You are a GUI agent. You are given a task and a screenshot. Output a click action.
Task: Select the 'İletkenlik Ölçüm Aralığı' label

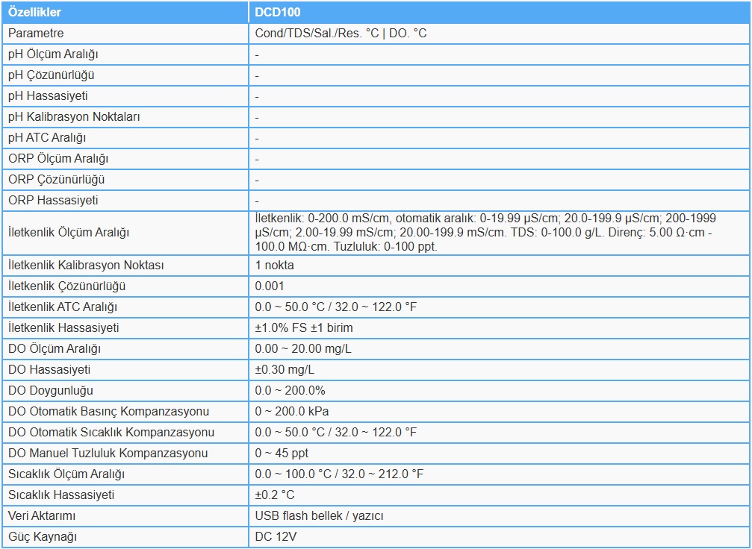point(69,233)
